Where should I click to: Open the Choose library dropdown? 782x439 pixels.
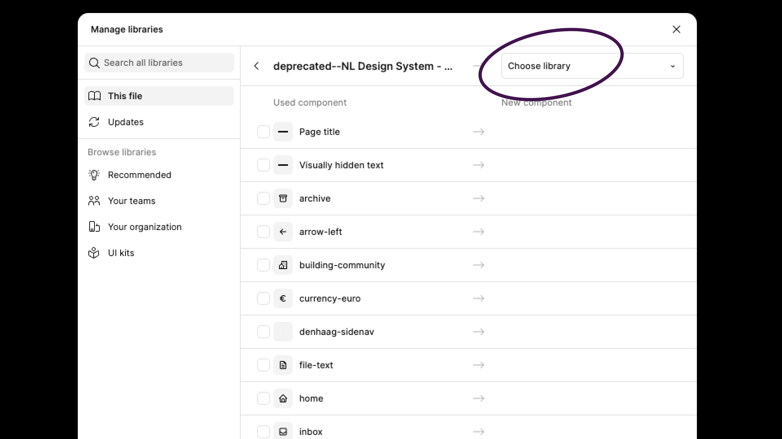[x=592, y=66]
